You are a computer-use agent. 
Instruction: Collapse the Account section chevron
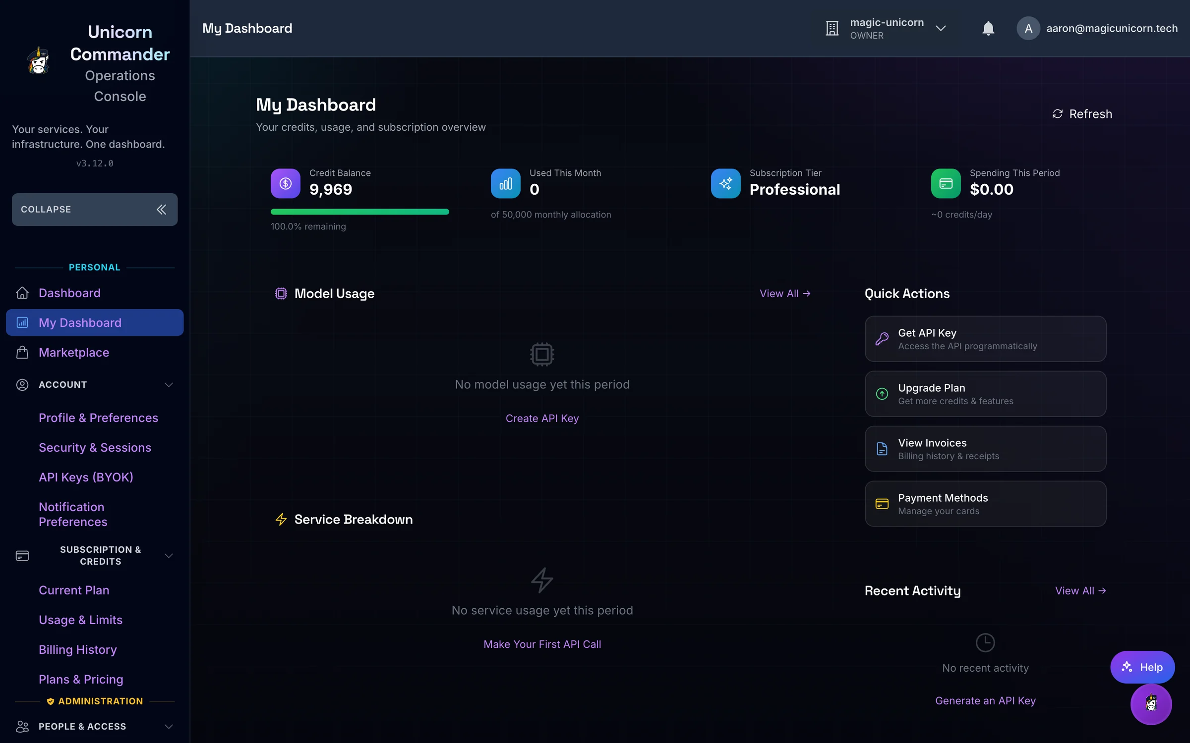coord(169,385)
